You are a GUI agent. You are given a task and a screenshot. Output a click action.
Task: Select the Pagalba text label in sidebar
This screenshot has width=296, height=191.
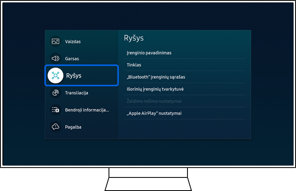pos(73,127)
